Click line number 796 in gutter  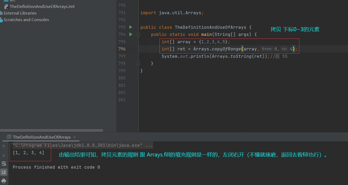[x=122, y=49]
